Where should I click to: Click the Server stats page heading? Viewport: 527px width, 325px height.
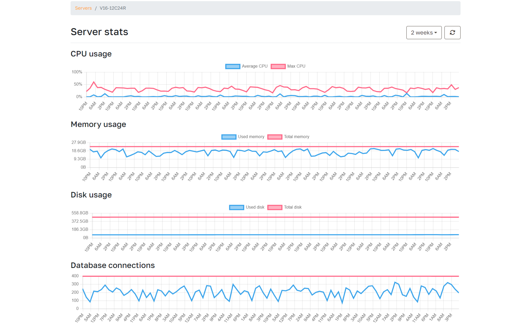point(99,32)
